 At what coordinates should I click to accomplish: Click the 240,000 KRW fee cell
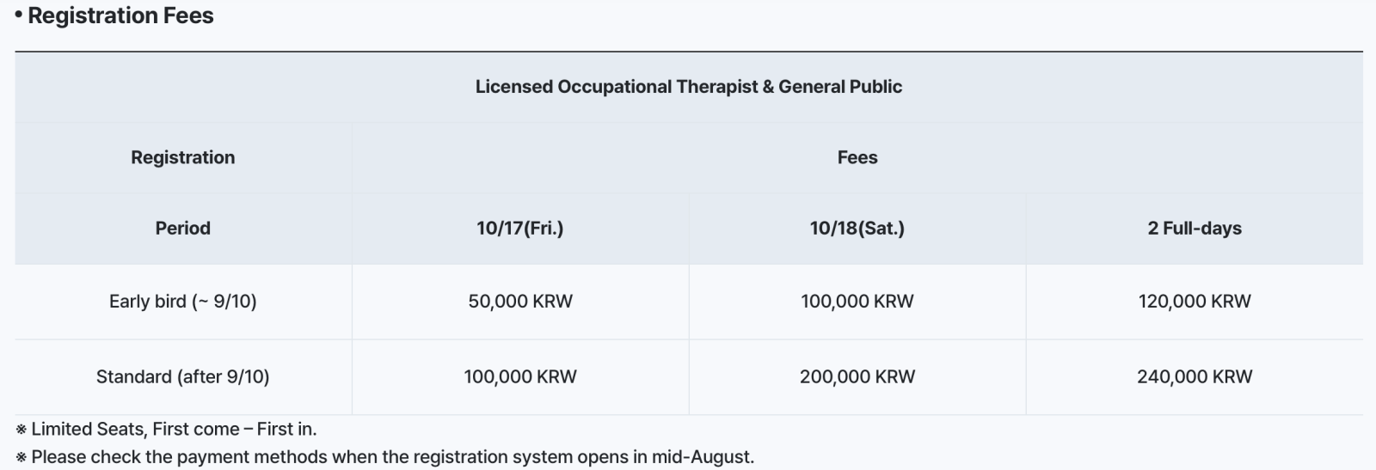1195,376
